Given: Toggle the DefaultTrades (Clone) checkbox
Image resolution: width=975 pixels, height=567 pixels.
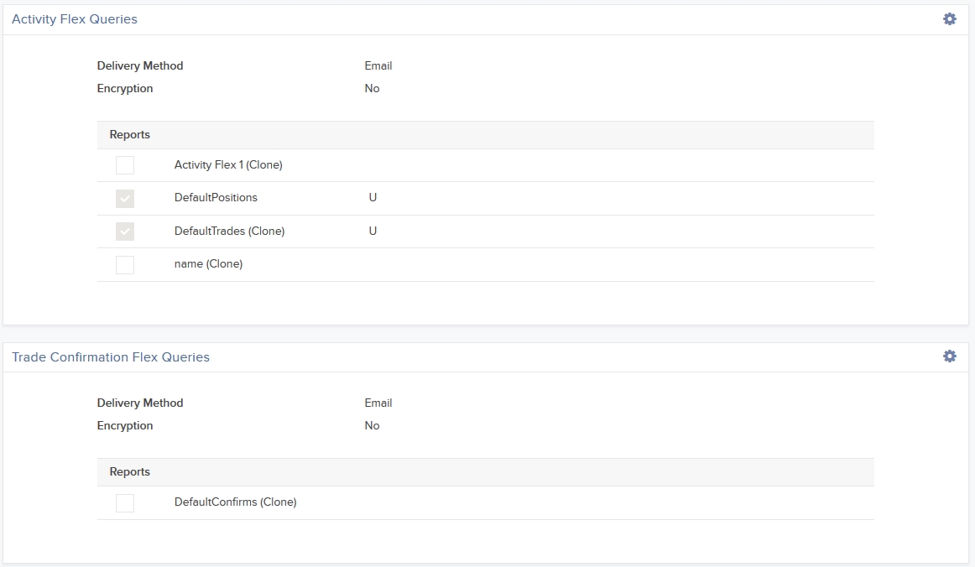Looking at the screenshot, I should pos(125,231).
